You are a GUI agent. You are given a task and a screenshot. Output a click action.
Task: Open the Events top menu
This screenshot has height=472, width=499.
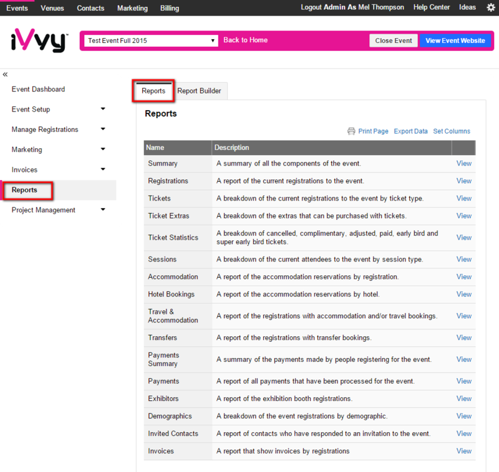pos(17,8)
